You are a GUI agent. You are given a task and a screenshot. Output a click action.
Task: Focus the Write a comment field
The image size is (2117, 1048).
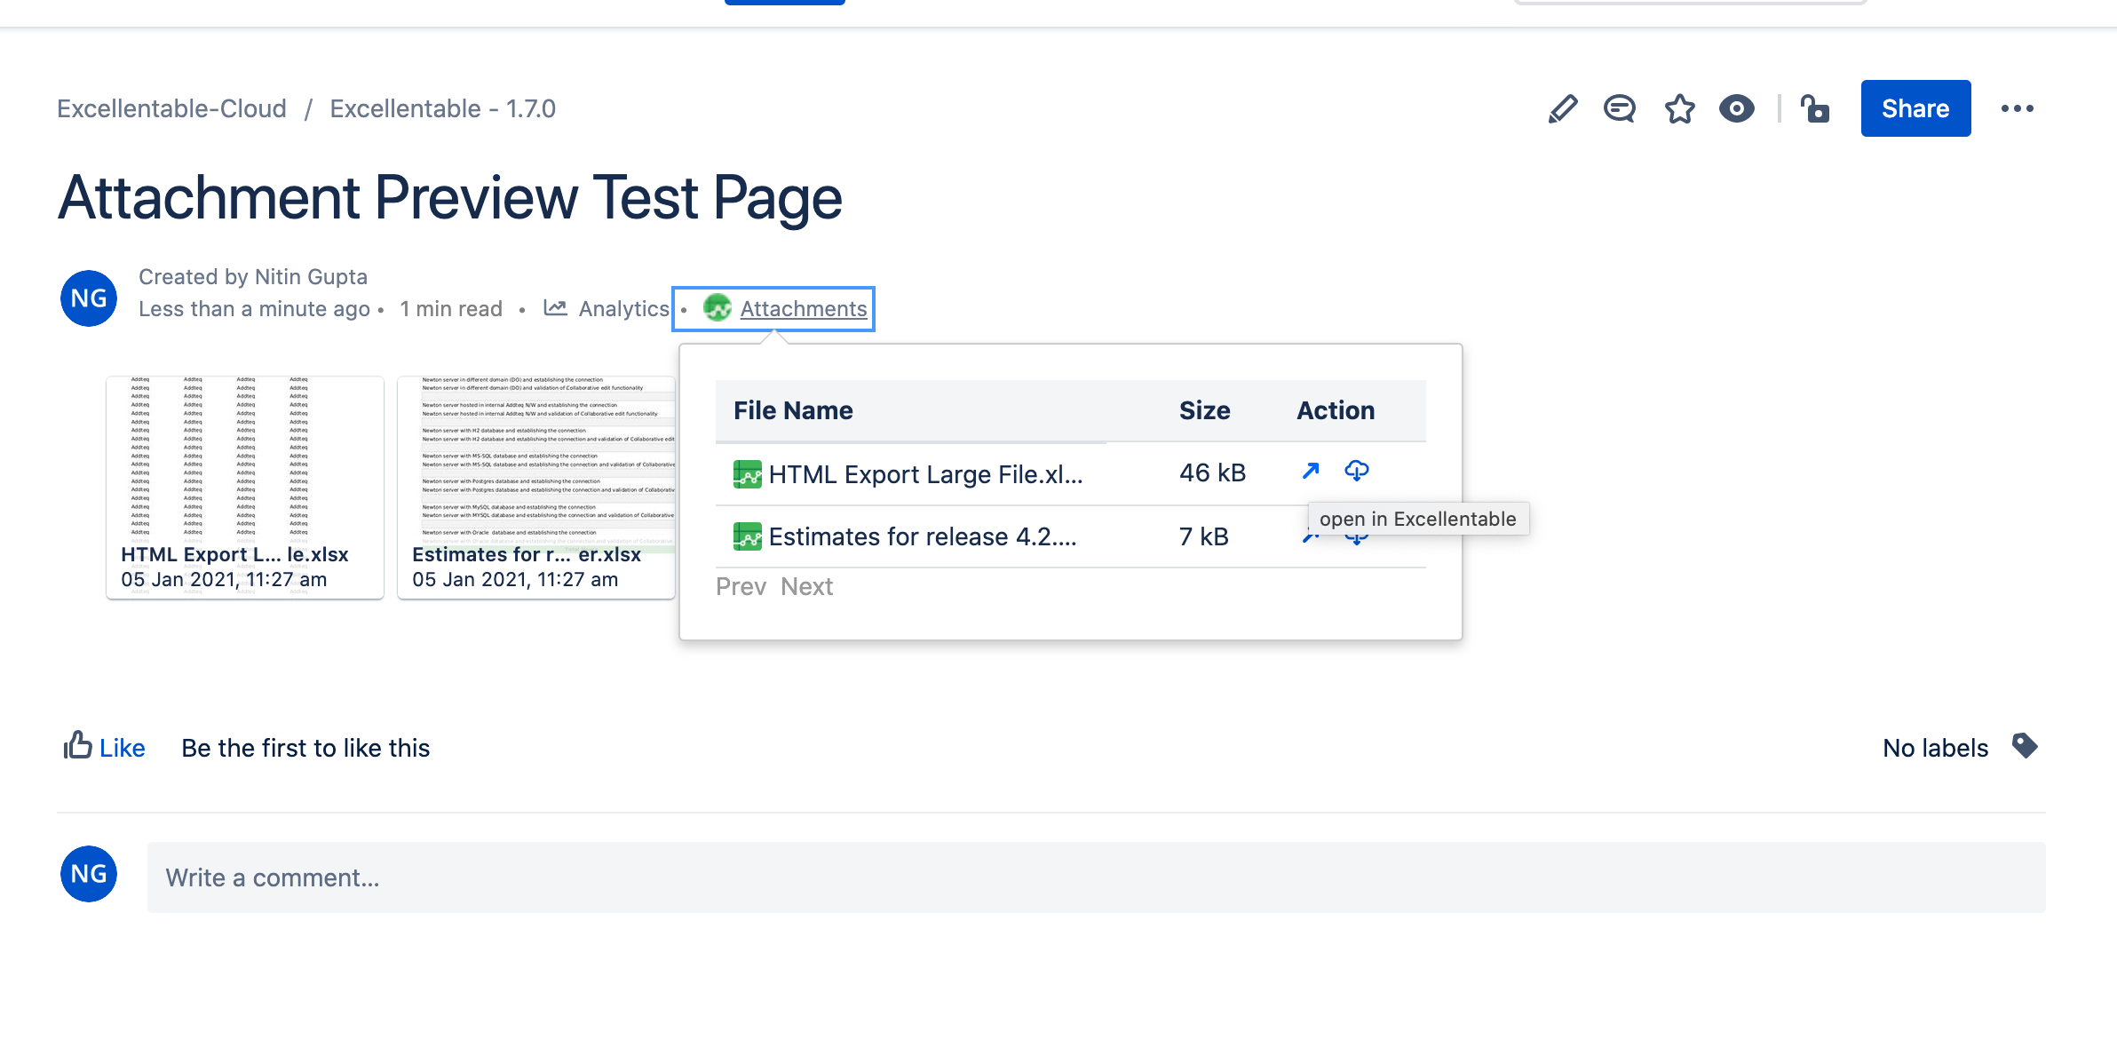click(x=1097, y=877)
